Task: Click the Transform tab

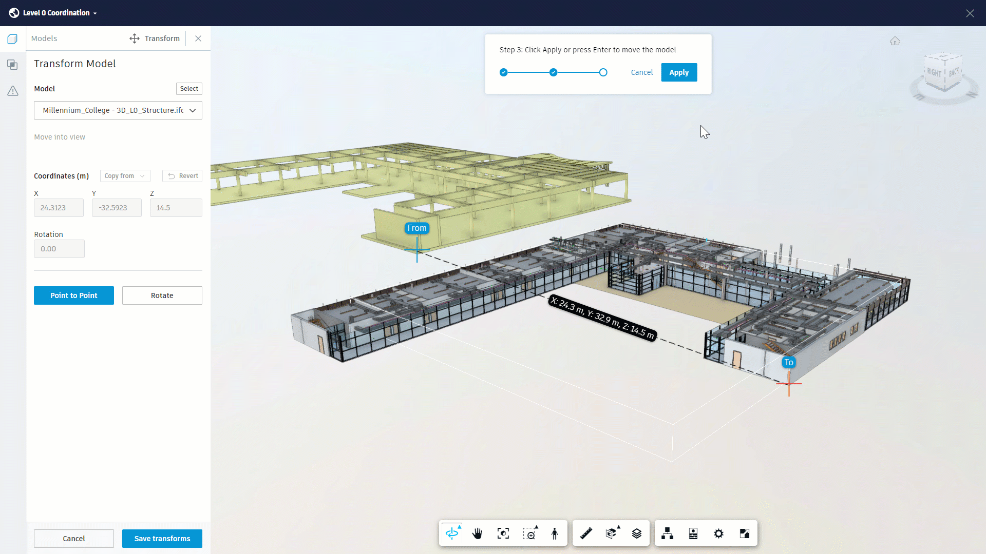Action: click(x=155, y=38)
